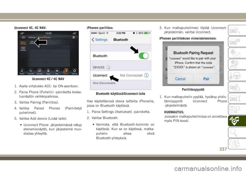Click the iPhone status bar time 2:23 PM

point(121,33)
